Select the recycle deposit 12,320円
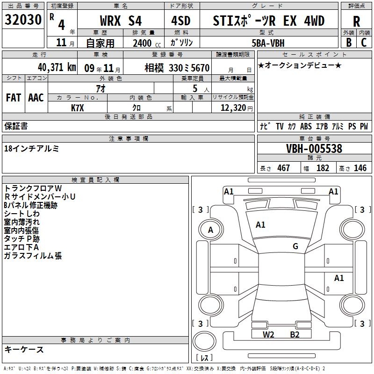The width and height of the screenshot is (374, 374). [x=237, y=108]
